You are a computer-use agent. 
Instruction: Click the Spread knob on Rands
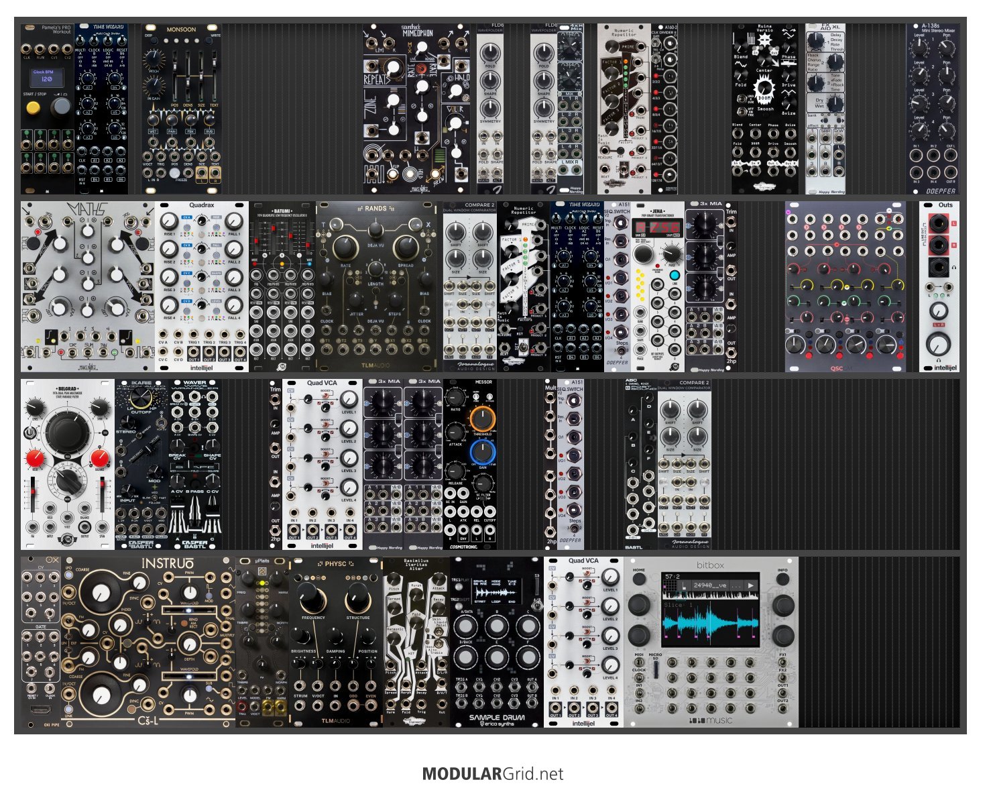pos(405,248)
